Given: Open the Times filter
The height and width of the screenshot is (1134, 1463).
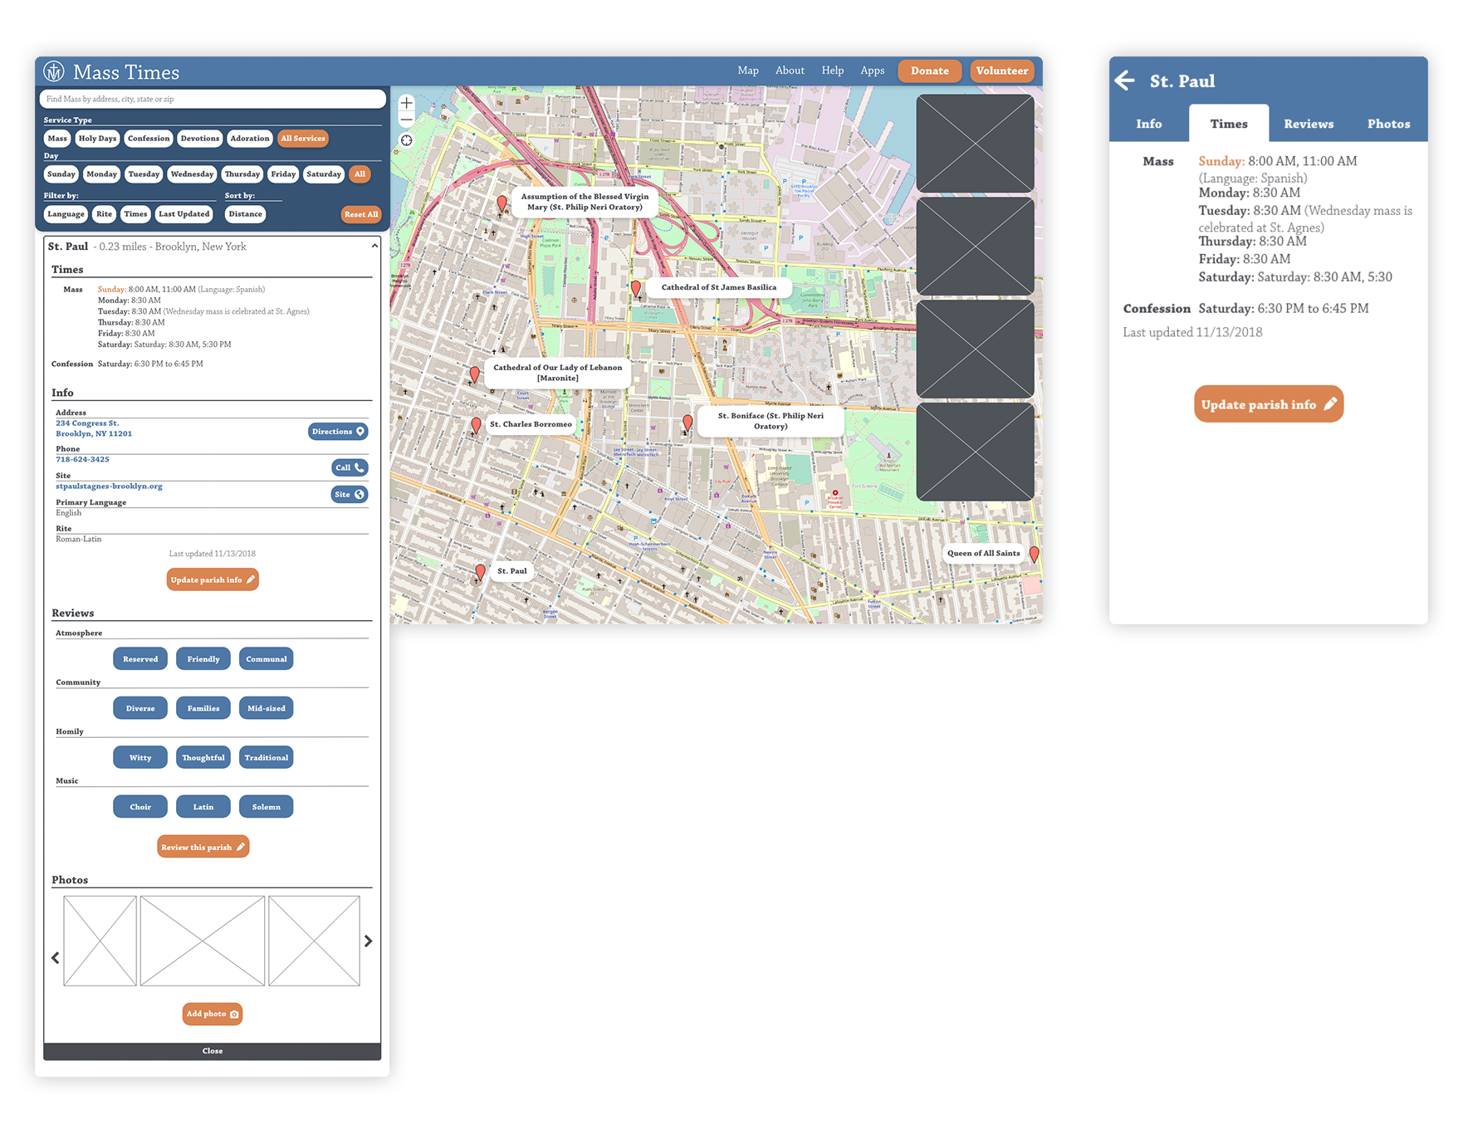Looking at the screenshot, I should (135, 214).
